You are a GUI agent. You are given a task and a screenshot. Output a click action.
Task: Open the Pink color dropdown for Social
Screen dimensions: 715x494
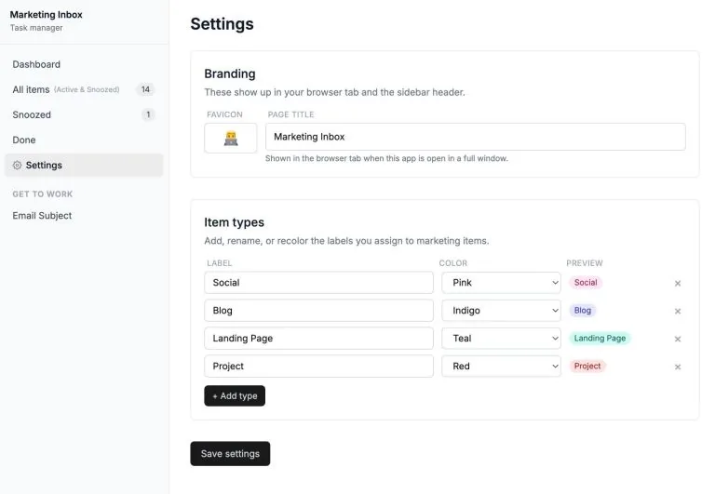[x=501, y=283]
